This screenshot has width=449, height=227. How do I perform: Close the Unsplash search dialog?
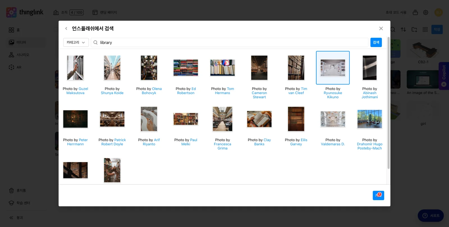pos(381,29)
